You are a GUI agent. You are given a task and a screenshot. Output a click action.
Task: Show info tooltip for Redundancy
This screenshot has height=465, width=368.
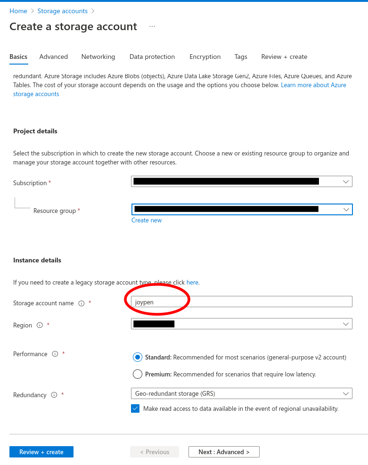54,395
